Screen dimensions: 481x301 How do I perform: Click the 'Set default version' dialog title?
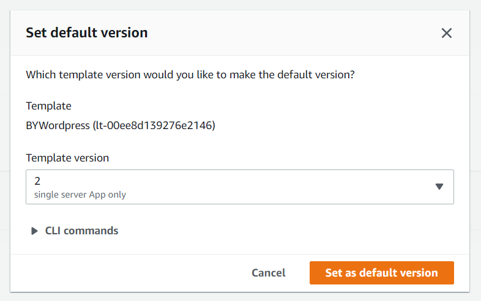pyautogui.click(x=87, y=32)
